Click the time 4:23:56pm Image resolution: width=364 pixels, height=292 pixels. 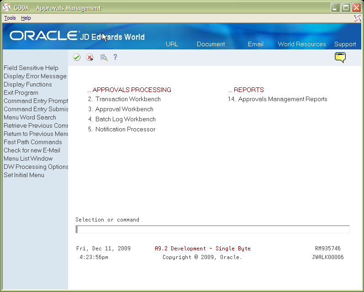coord(94,257)
